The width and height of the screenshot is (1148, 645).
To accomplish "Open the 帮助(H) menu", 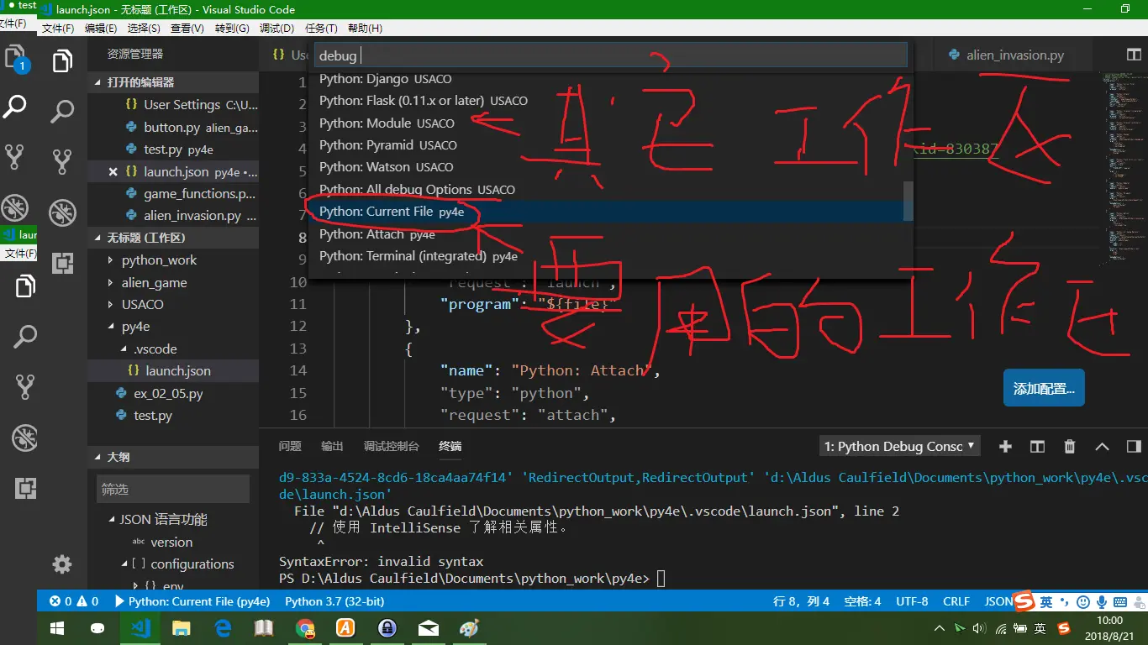I will 365,28.
